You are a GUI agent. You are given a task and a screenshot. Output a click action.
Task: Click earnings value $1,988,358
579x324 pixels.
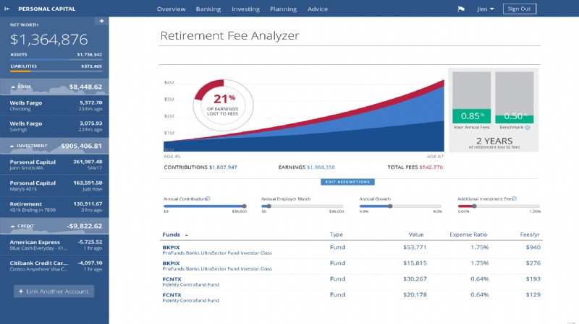321,167
